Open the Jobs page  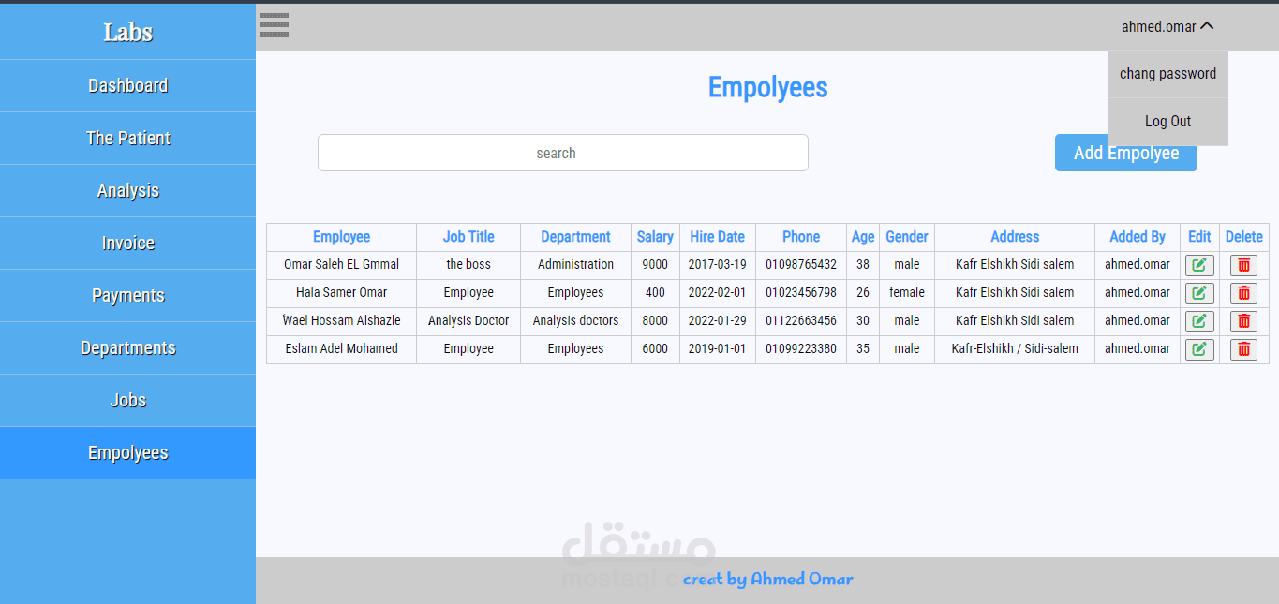click(127, 401)
